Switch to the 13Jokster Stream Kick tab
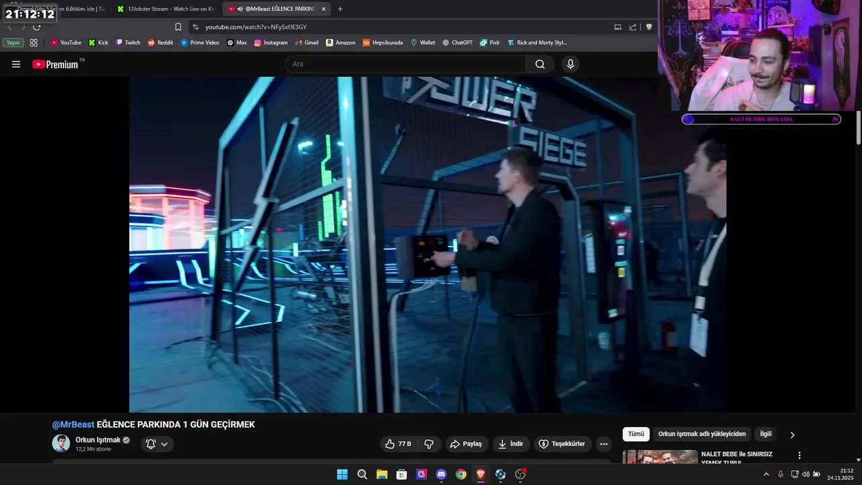862x485 pixels. tap(166, 9)
